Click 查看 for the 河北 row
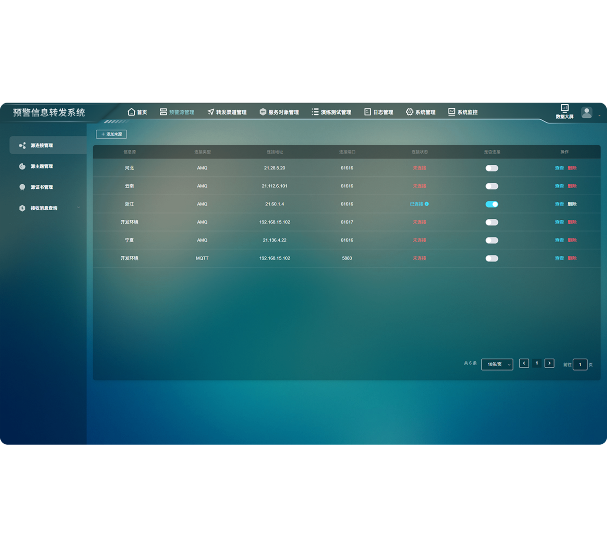This screenshot has width=607, height=547. tap(559, 168)
